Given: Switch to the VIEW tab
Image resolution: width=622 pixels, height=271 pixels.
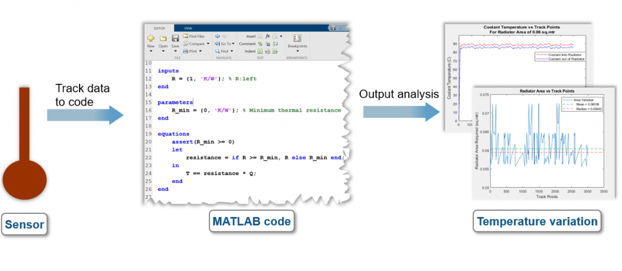Looking at the screenshot, I should click(188, 28).
